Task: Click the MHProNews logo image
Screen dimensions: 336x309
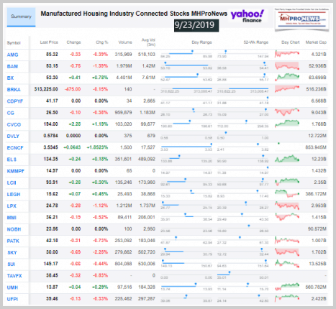Action: [302, 19]
